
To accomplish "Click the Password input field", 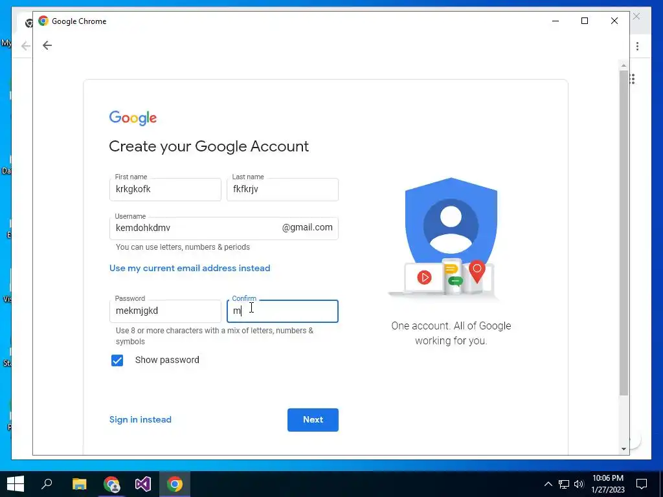I will coord(165,311).
